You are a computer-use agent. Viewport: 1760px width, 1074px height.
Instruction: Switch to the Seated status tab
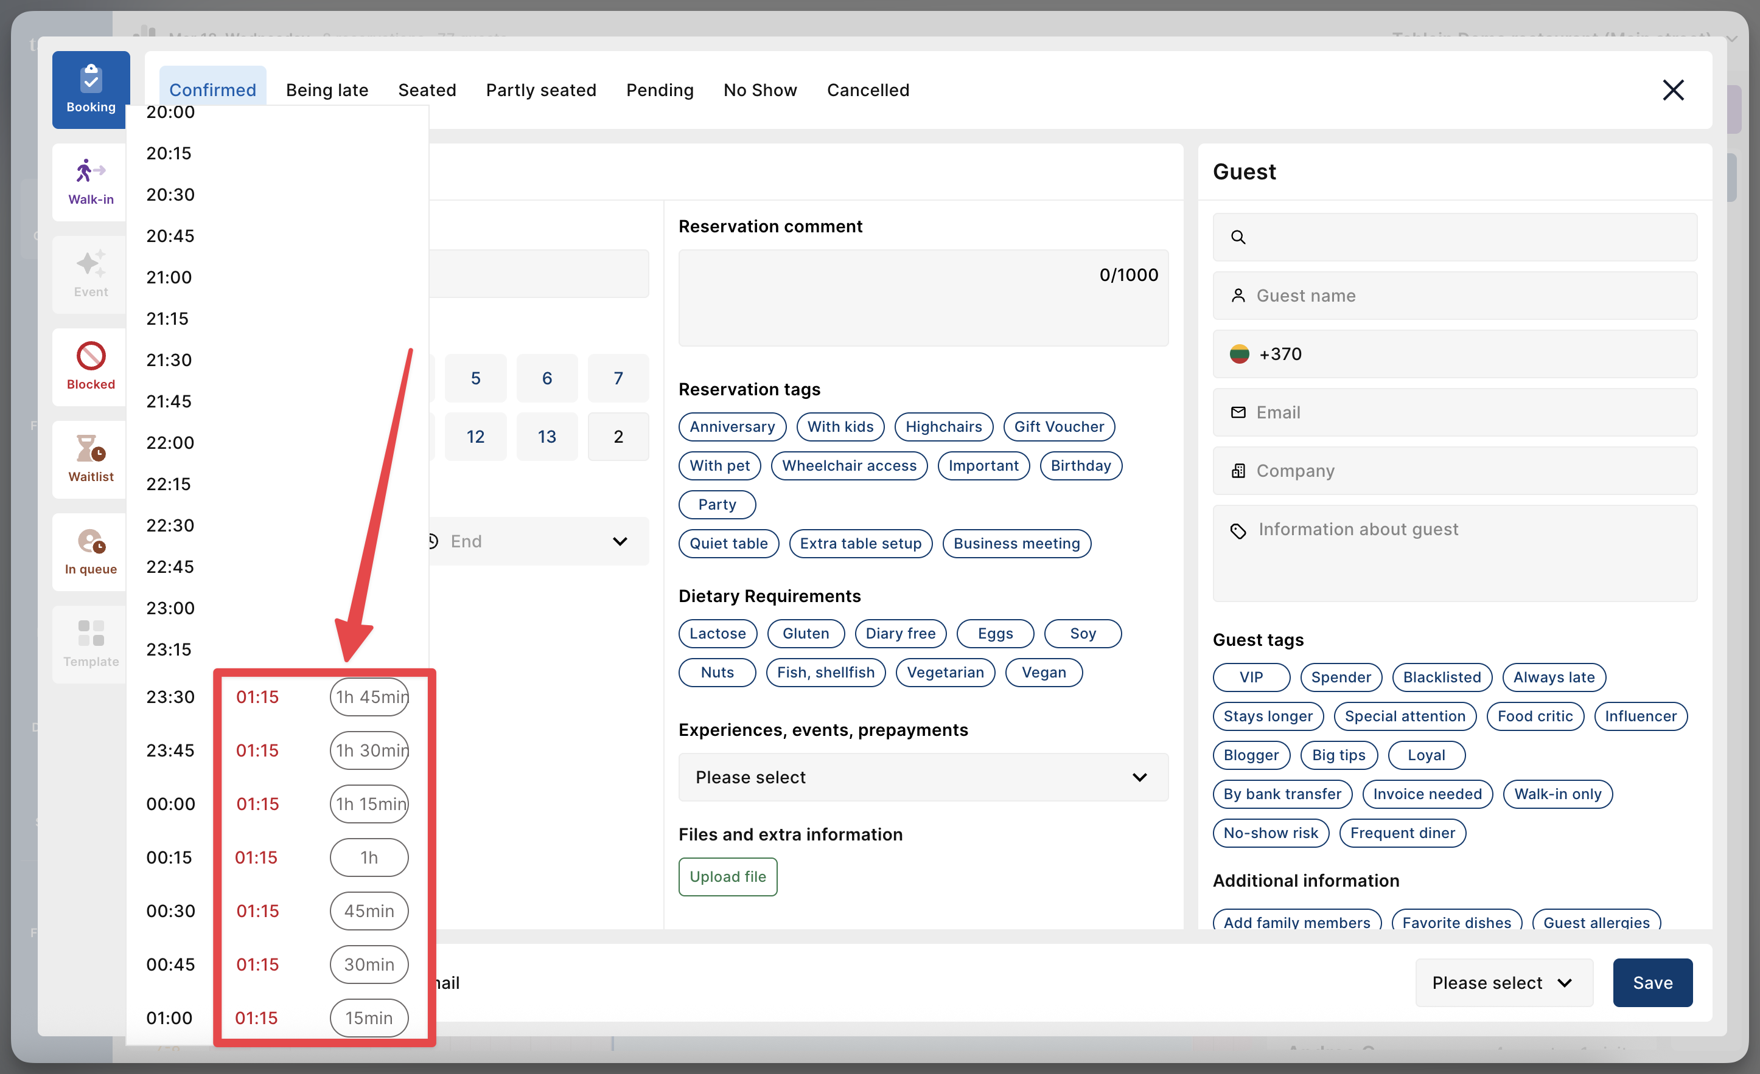point(427,90)
